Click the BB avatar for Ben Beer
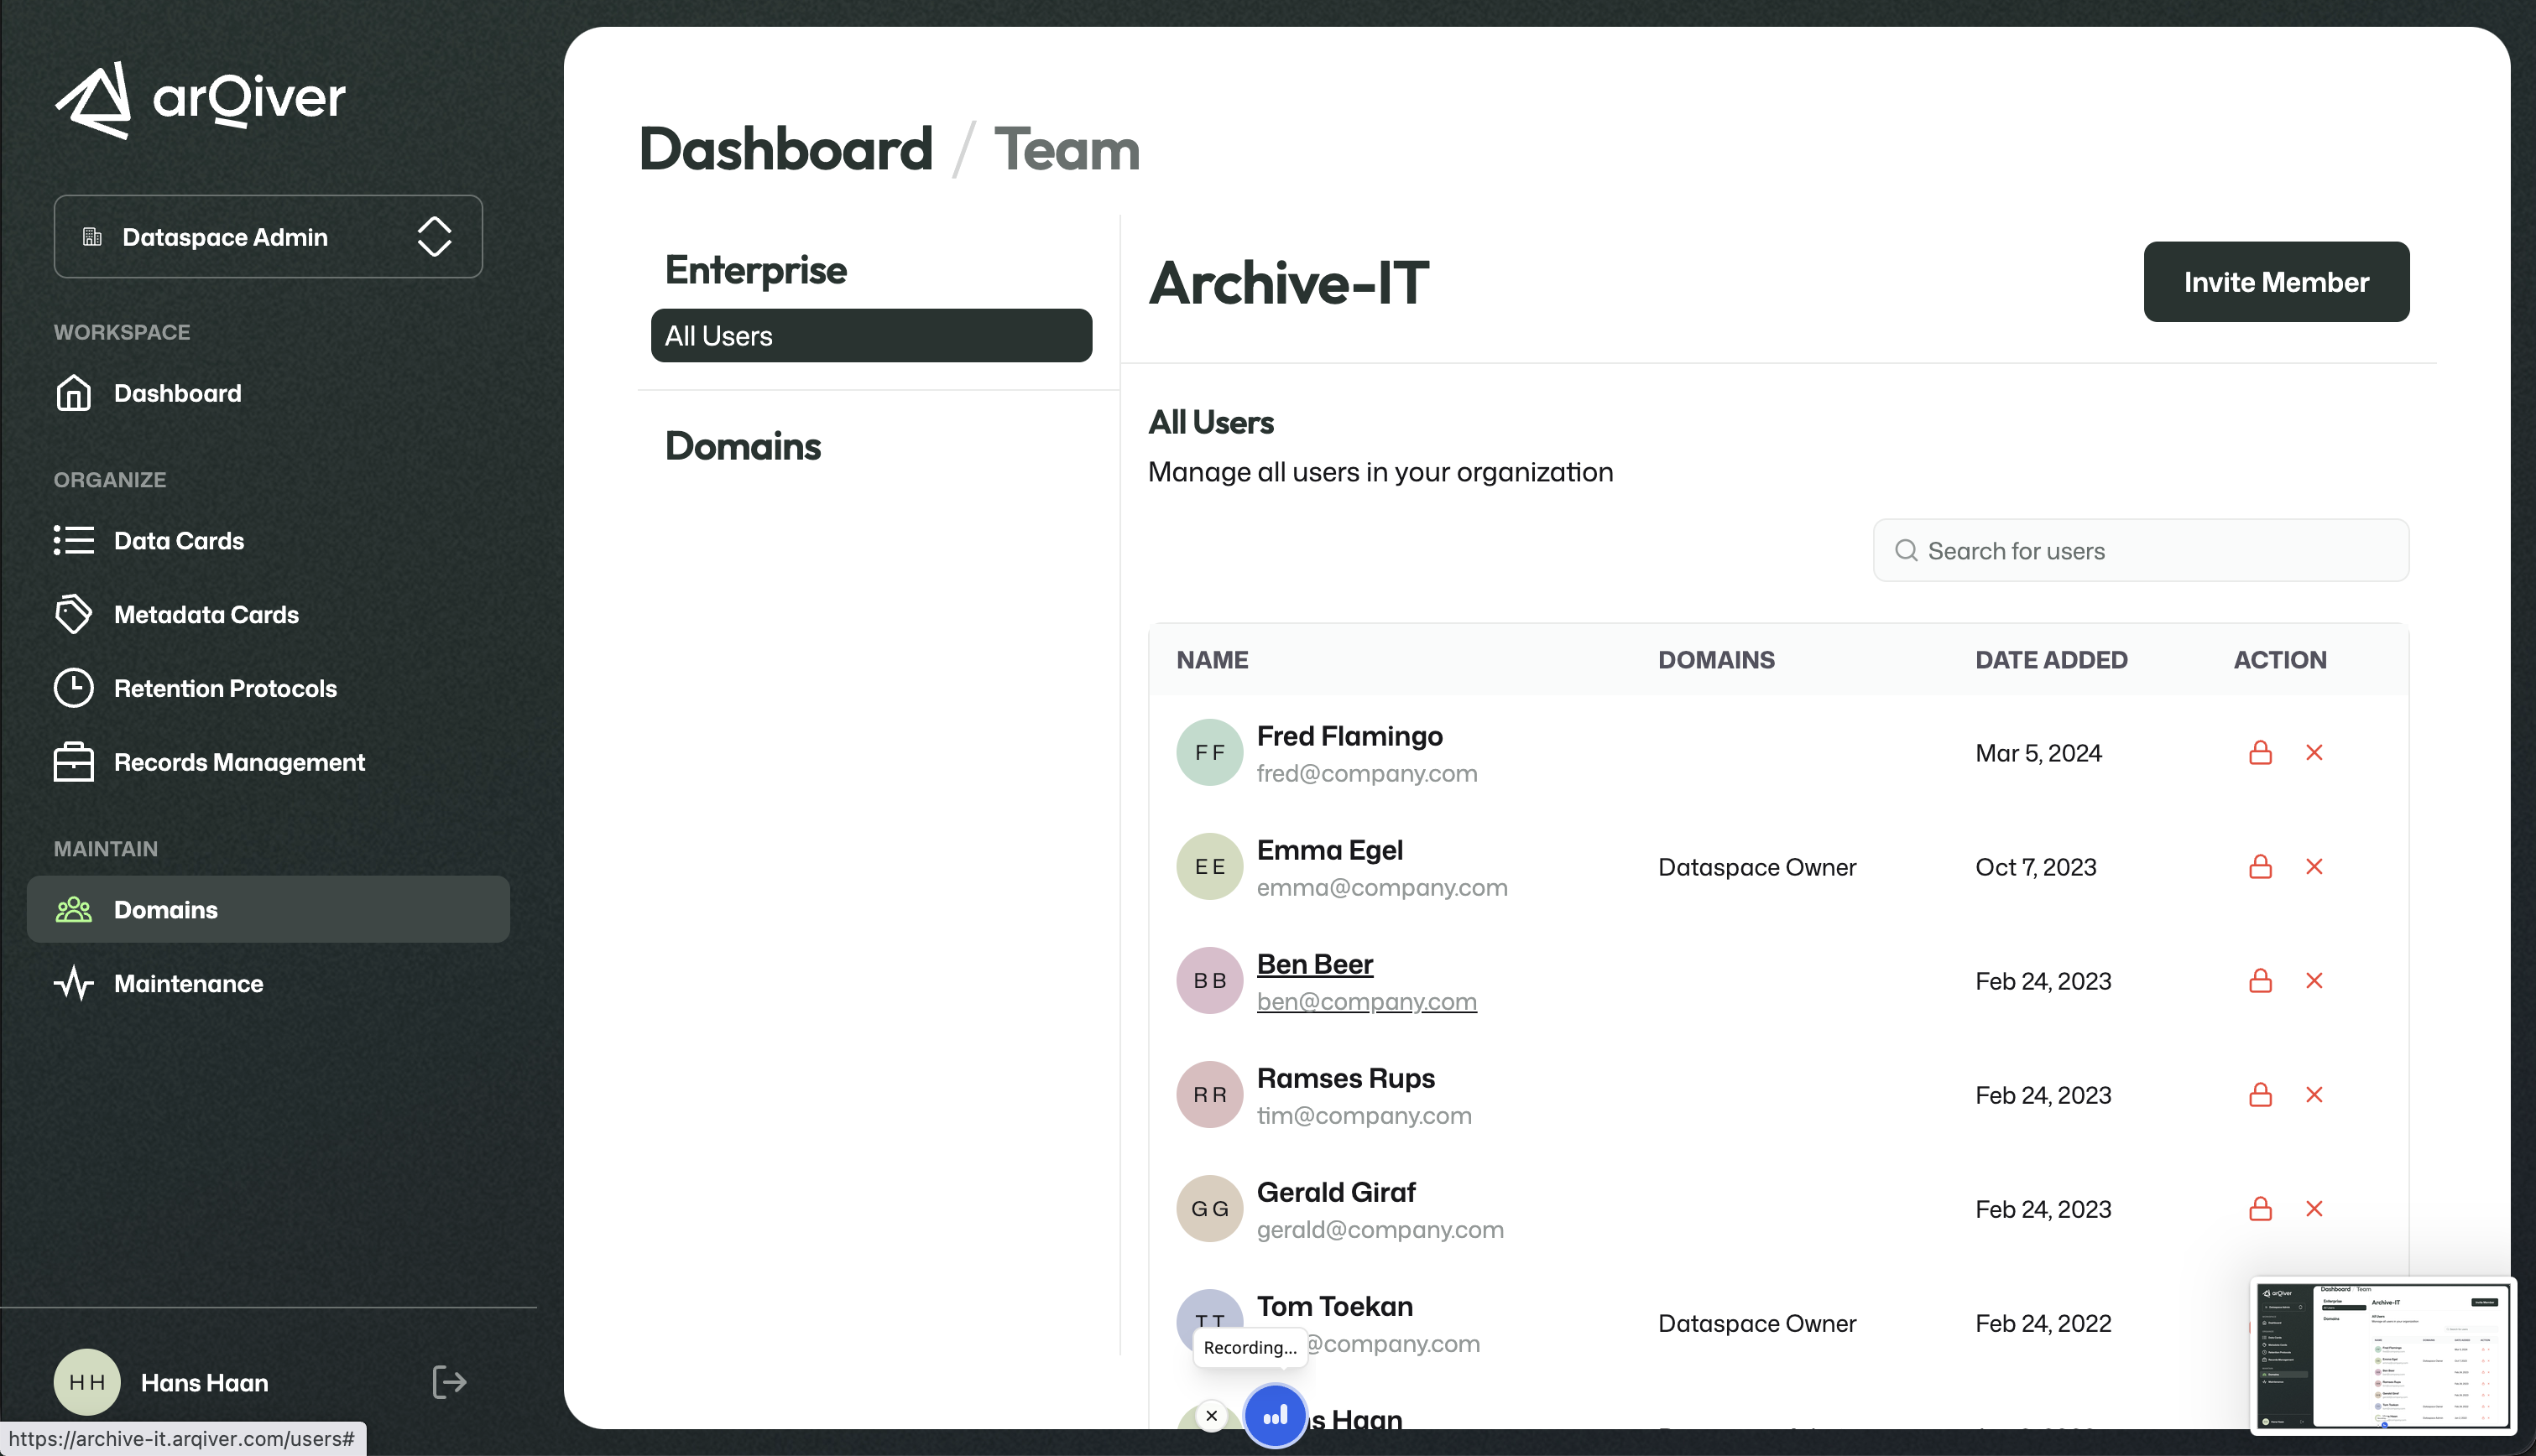The height and width of the screenshot is (1456, 2536). click(x=1209, y=981)
